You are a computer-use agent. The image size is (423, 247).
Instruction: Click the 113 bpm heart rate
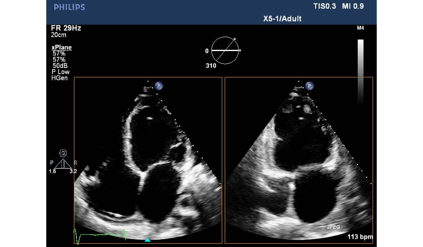(x=360, y=237)
